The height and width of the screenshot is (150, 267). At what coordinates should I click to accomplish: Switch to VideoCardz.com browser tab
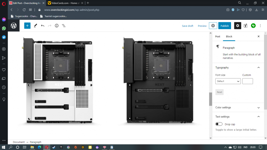coord(65,3)
